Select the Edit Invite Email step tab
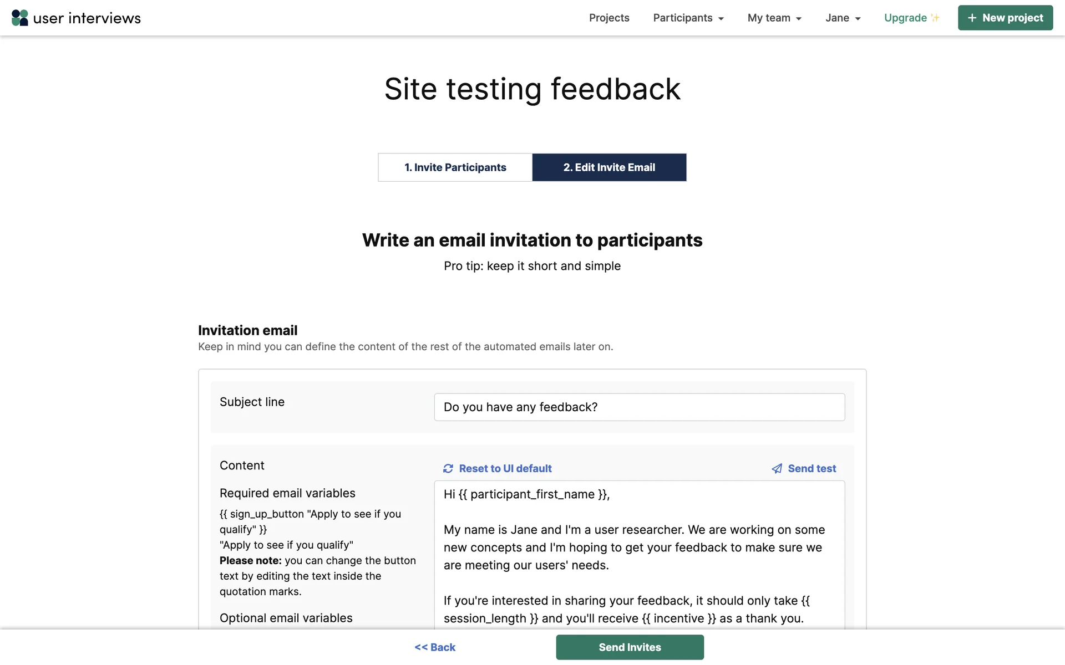Viewport: 1065px width, 665px height. point(609,167)
